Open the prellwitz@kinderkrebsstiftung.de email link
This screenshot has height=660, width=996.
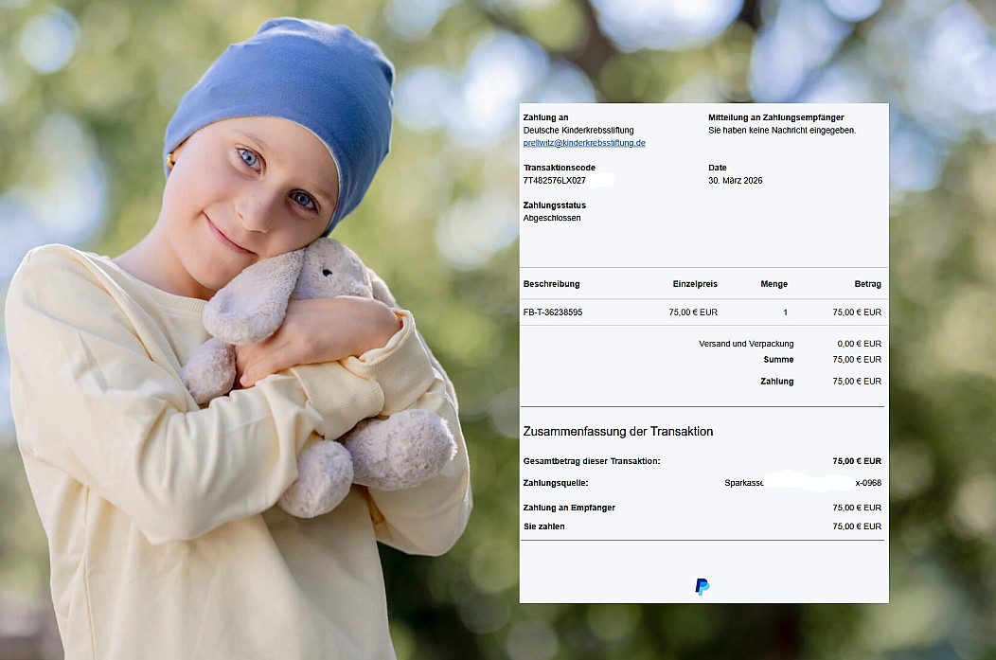coord(584,143)
